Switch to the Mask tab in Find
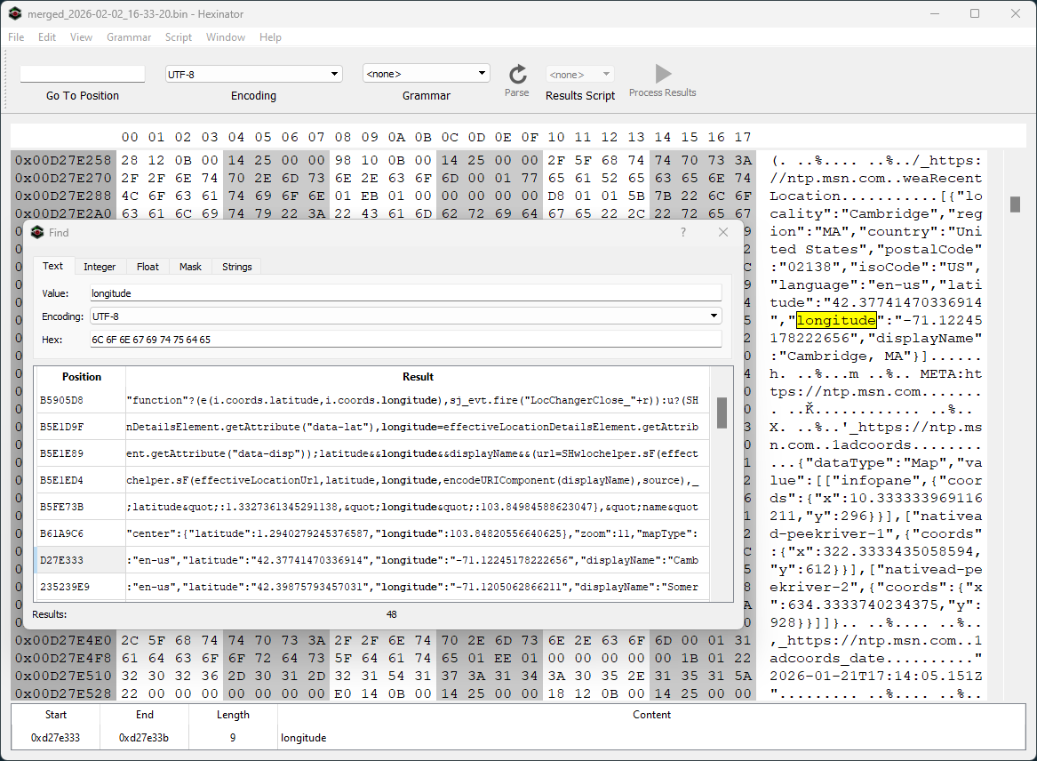Image resolution: width=1037 pixels, height=761 pixels. [190, 267]
